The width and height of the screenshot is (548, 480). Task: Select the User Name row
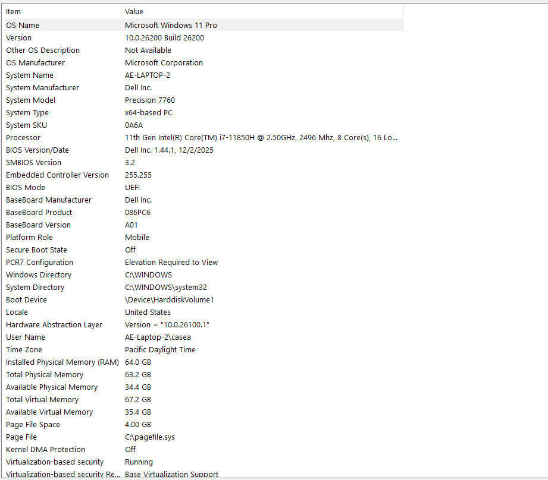pyautogui.click(x=203, y=337)
